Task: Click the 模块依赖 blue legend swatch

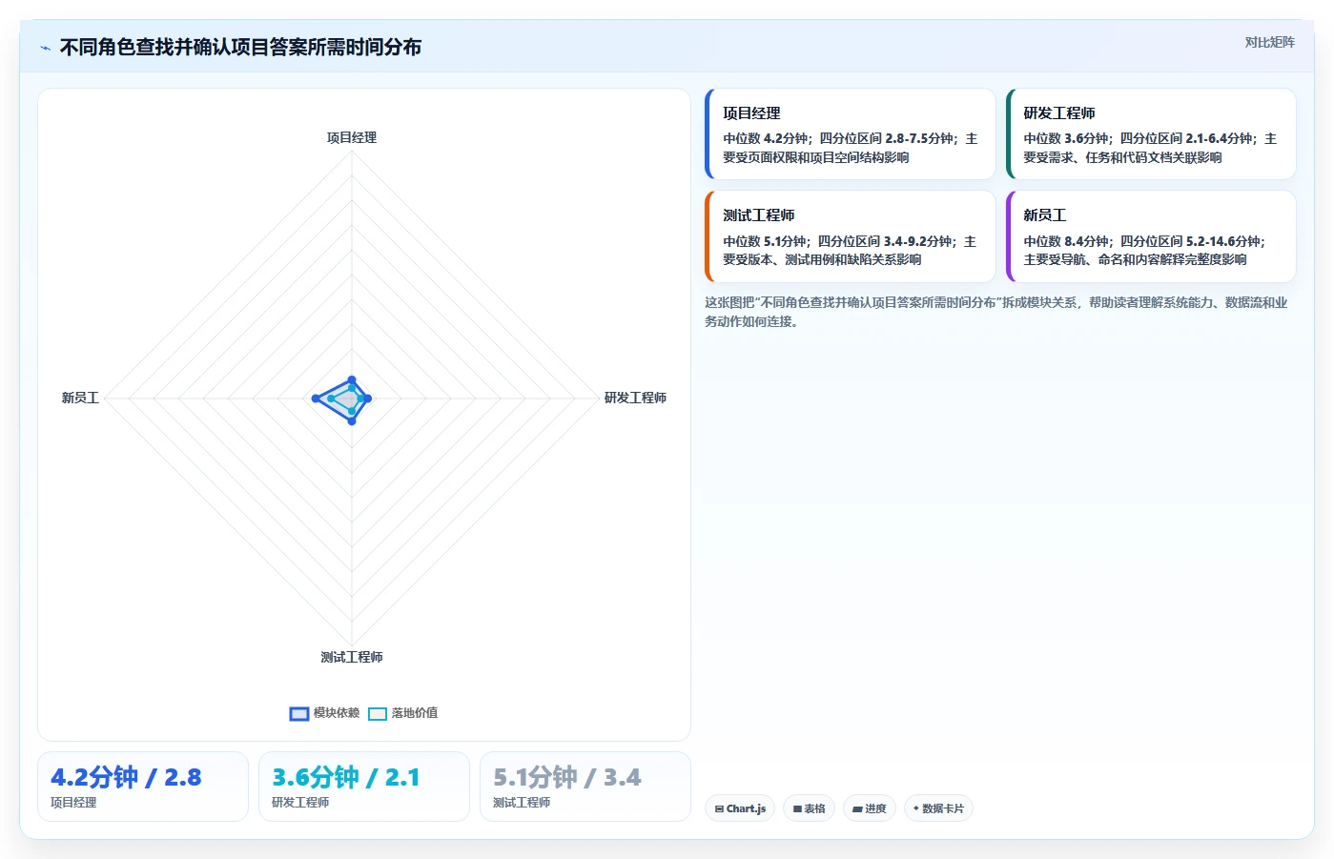Action: [x=299, y=713]
